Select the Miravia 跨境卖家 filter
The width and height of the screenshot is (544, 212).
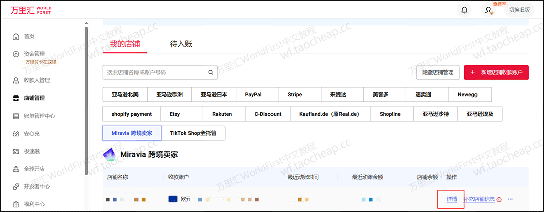pyautogui.click(x=132, y=133)
